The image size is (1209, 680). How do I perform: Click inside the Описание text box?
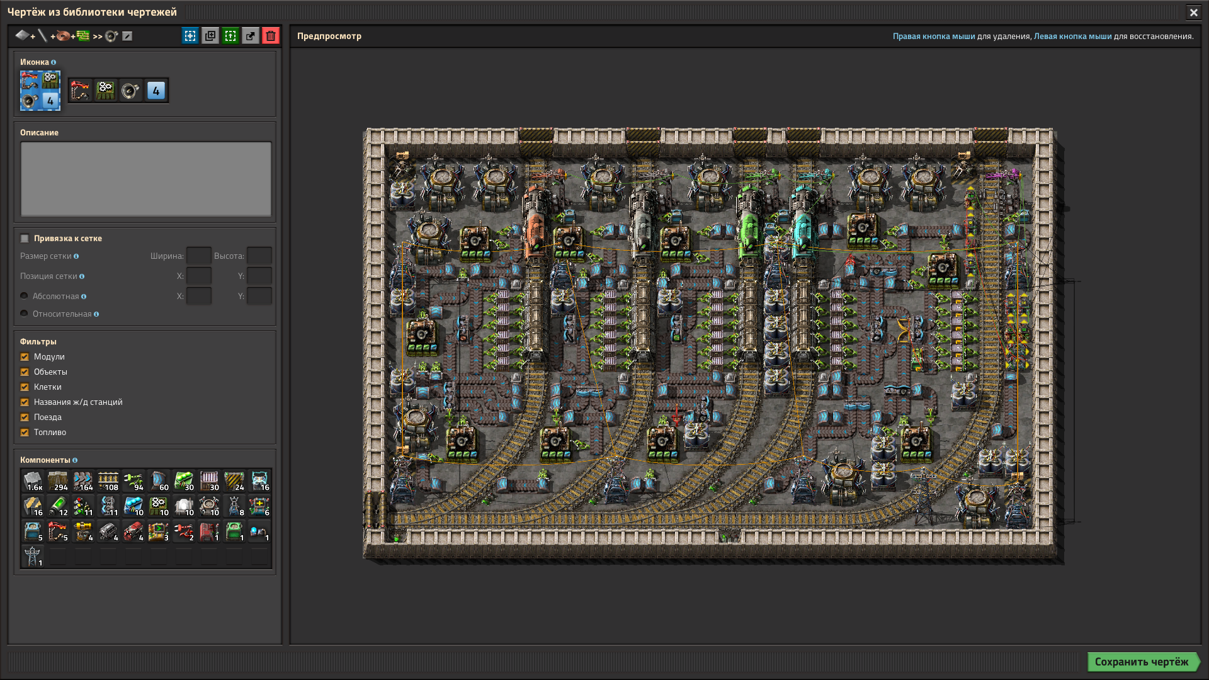pyautogui.click(x=146, y=179)
